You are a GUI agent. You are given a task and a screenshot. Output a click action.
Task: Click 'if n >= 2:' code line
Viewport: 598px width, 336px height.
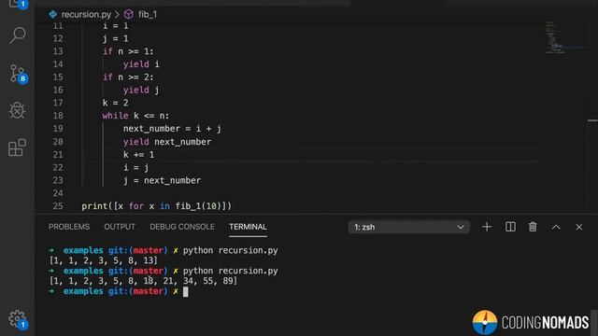point(128,77)
